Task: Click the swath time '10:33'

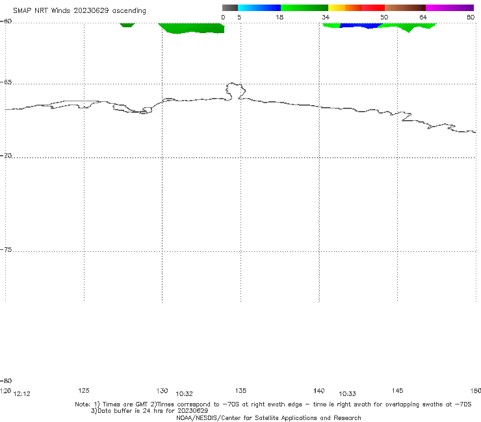Action: [x=347, y=394]
